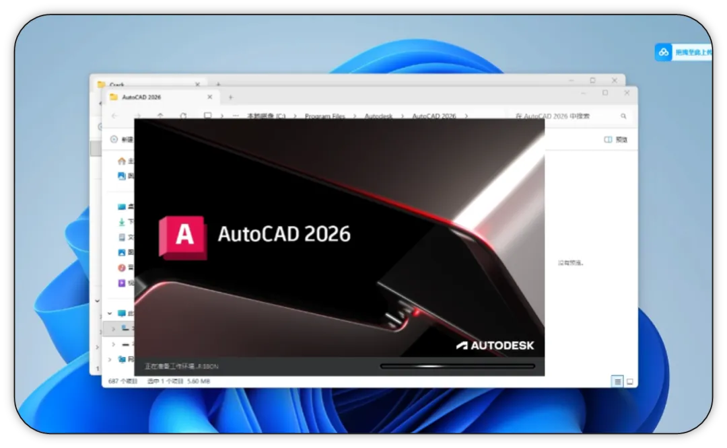Open the address bar ellipsis overflow
Viewport: 727px width, 448px height.
pos(236,116)
